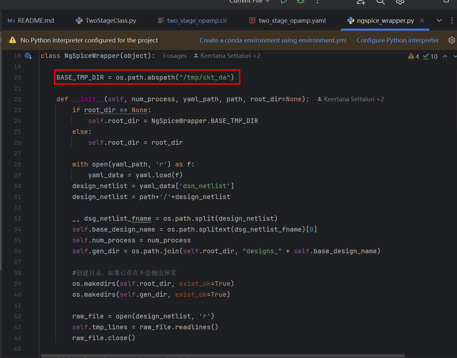The image size is (457, 358).
Task: Click the Chinese comment on line 38
Action: [x=124, y=273]
